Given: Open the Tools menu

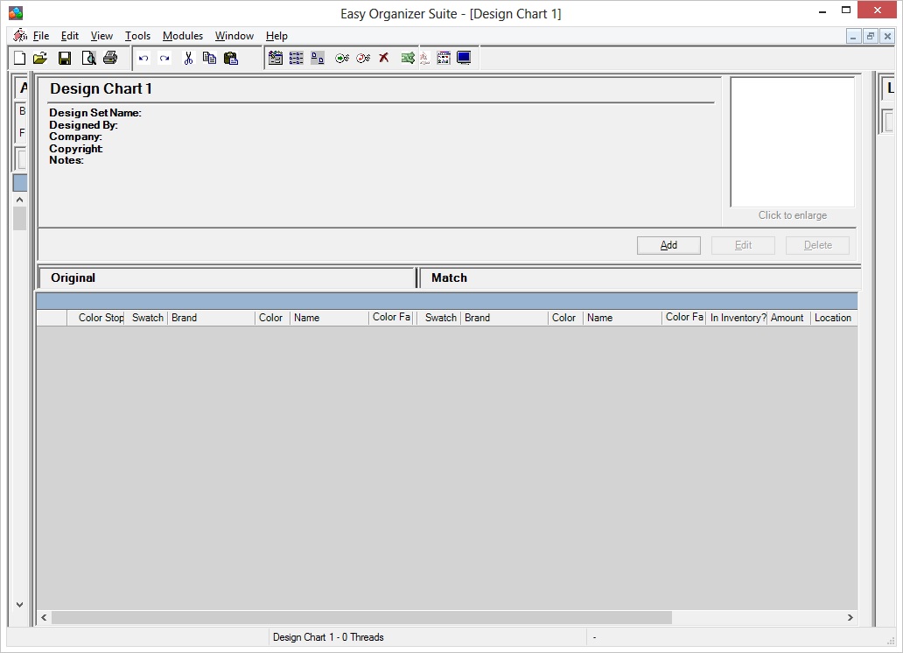Looking at the screenshot, I should point(137,36).
